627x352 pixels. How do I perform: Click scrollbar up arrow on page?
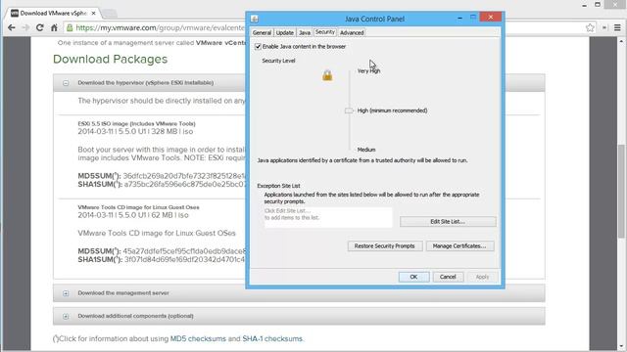click(622, 41)
